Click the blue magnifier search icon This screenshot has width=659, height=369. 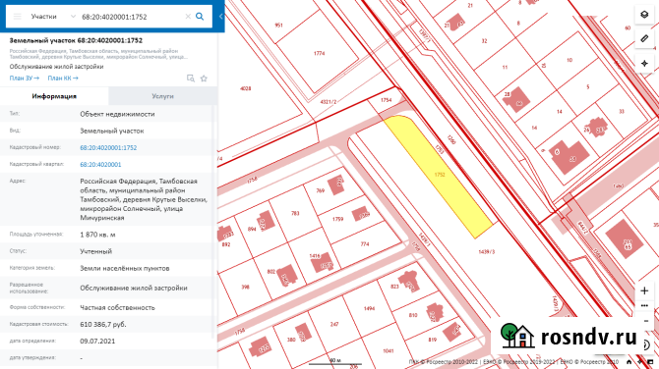point(200,17)
